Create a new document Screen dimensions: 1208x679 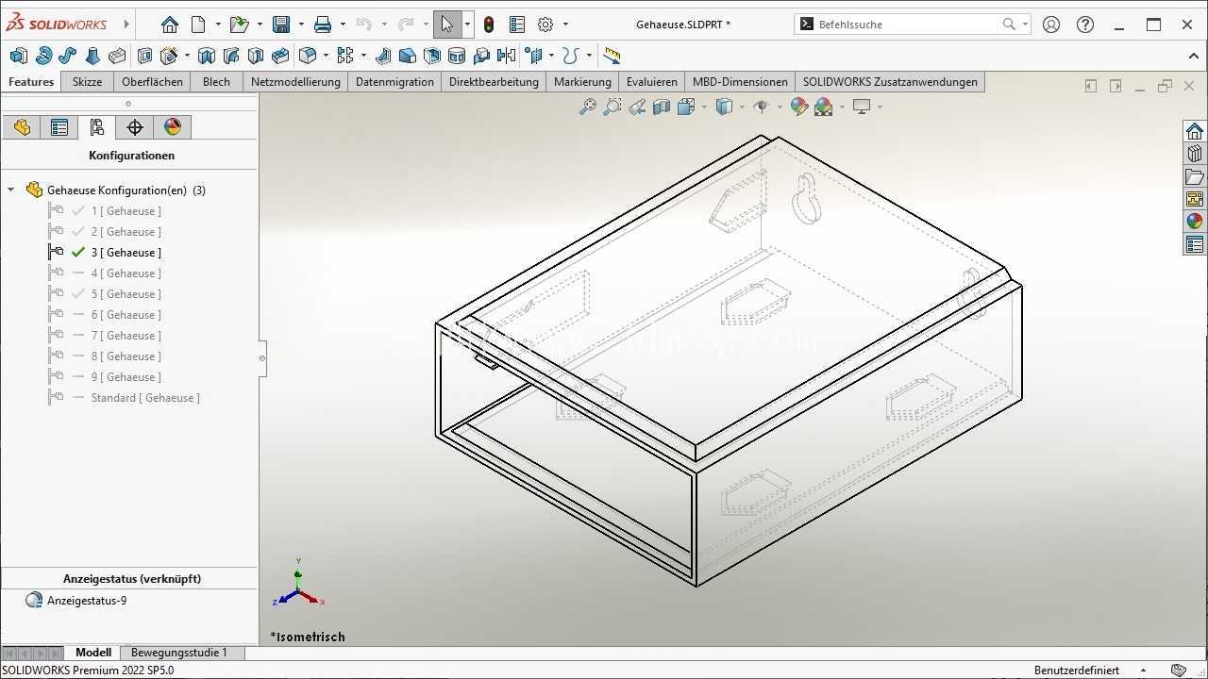click(198, 25)
